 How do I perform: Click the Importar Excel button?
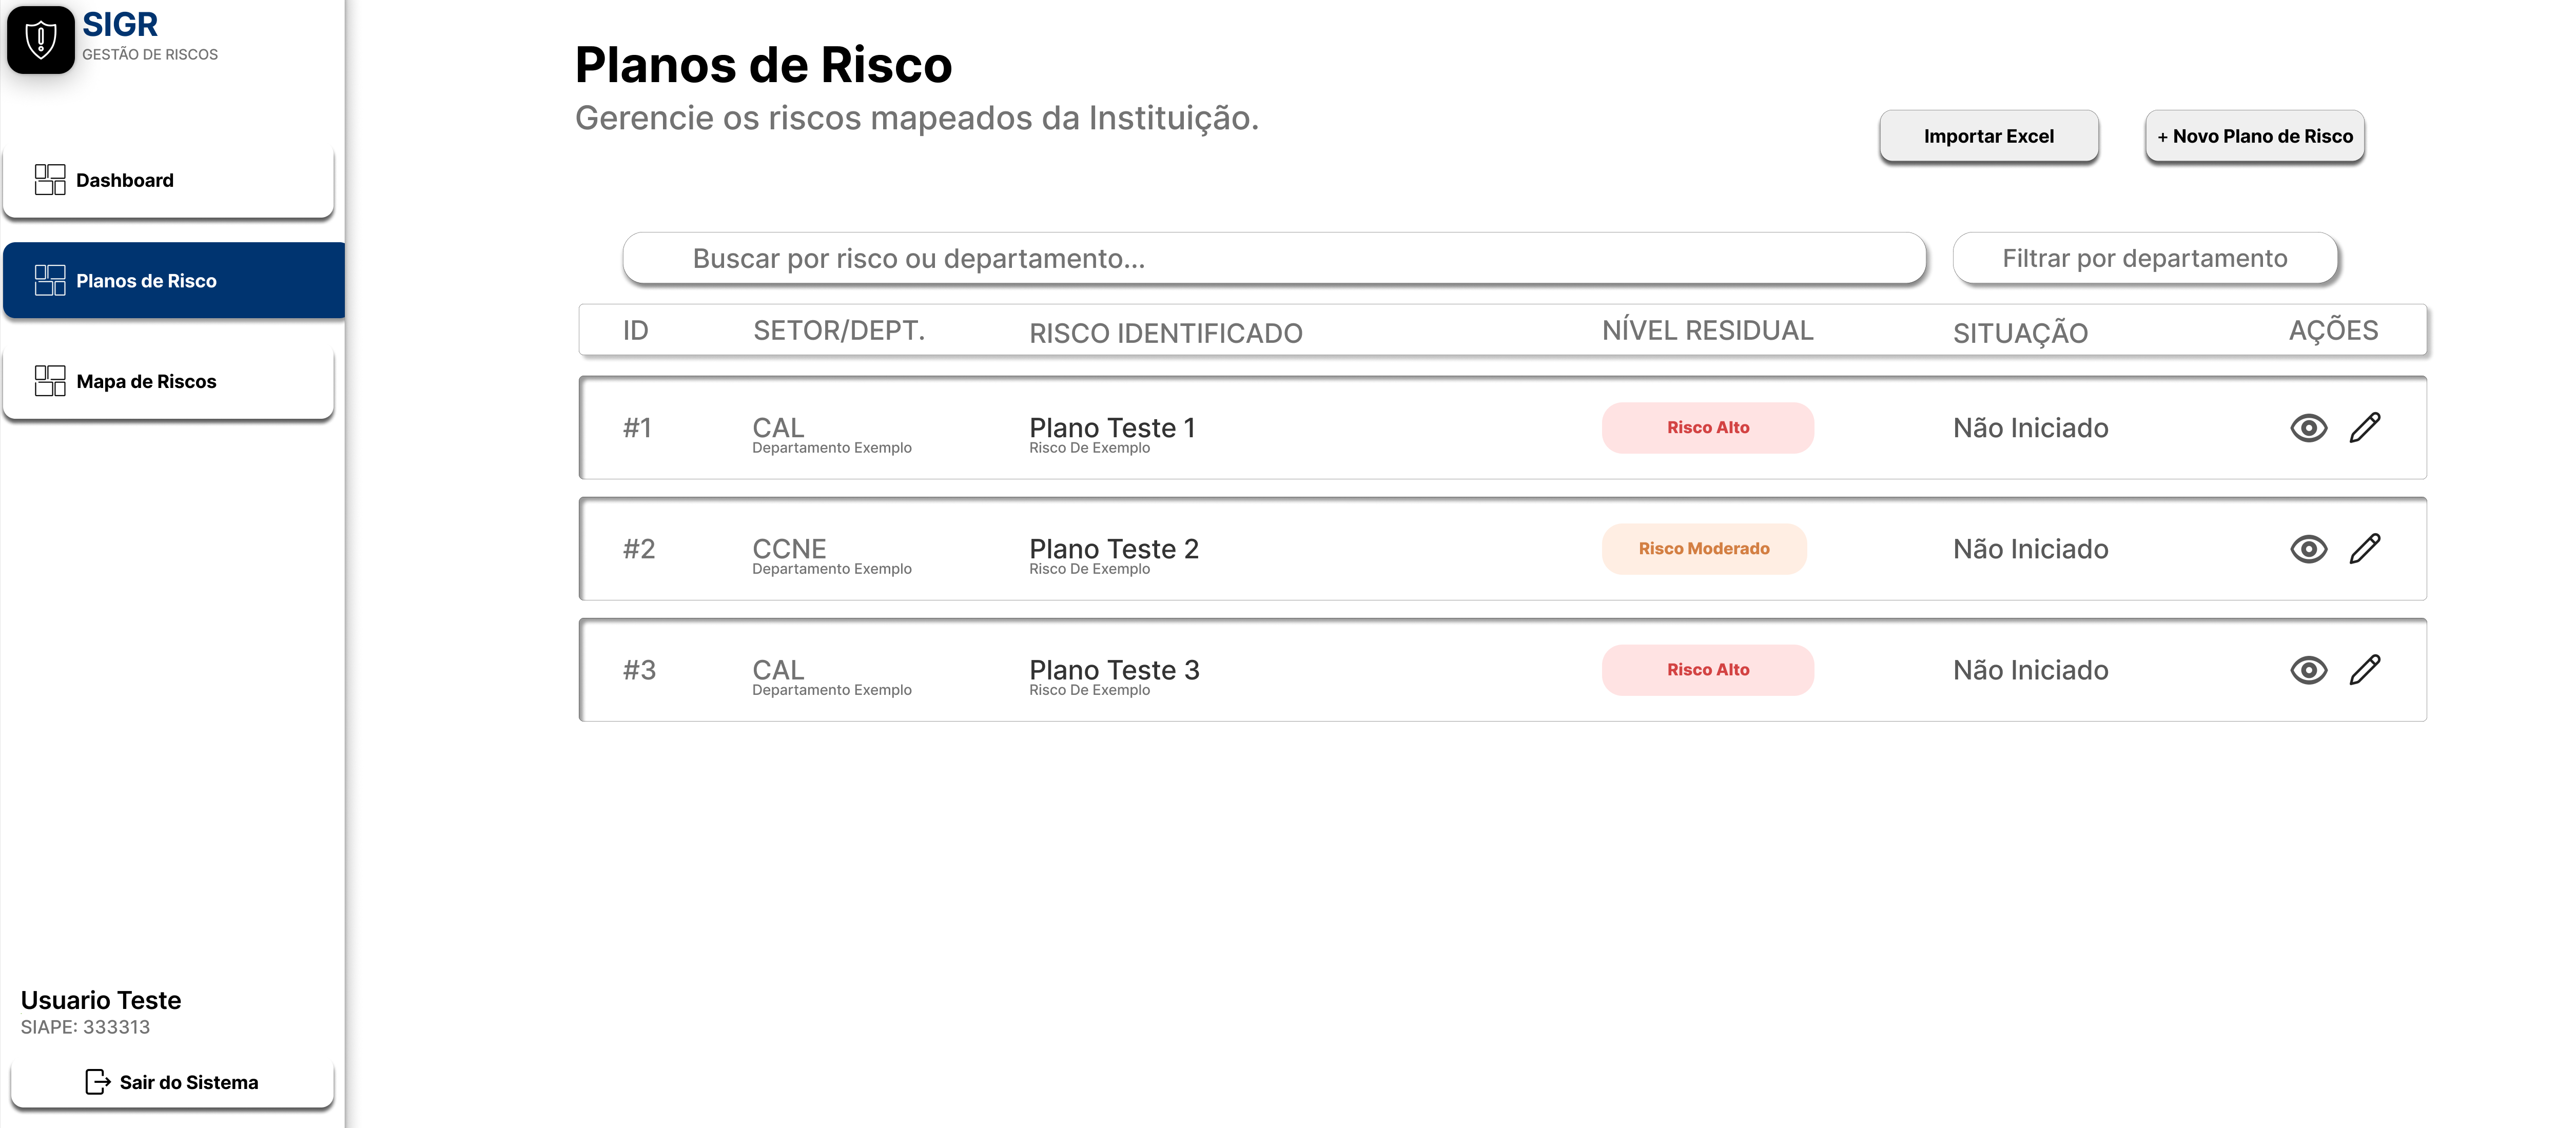tap(1988, 136)
